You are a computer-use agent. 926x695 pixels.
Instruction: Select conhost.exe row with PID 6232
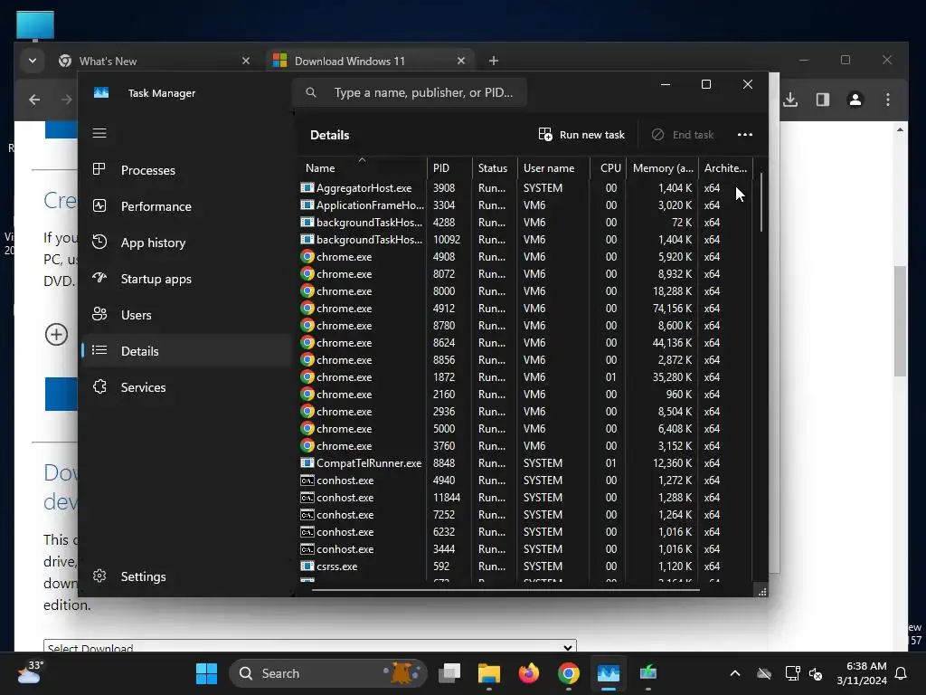point(525,532)
